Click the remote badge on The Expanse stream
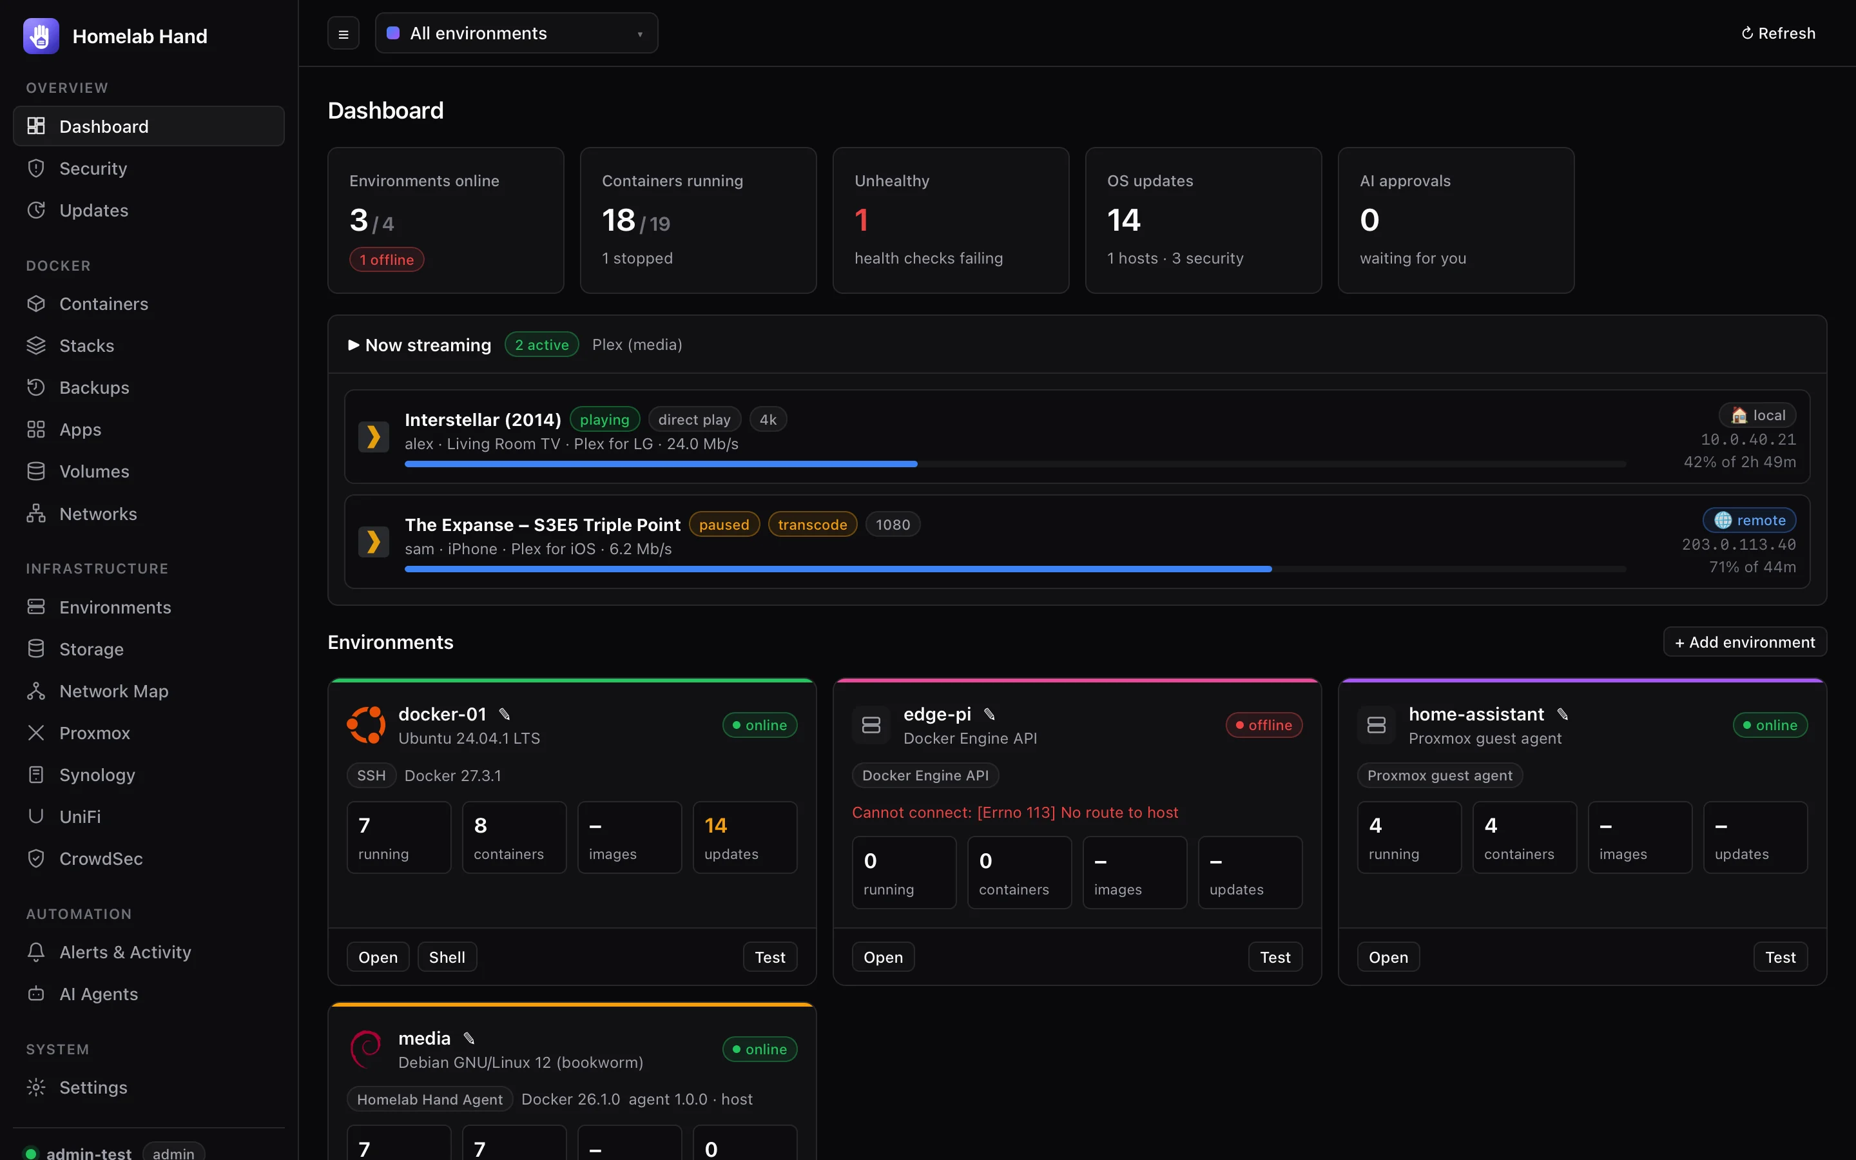This screenshot has height=1160, width=1856. 1750,520
